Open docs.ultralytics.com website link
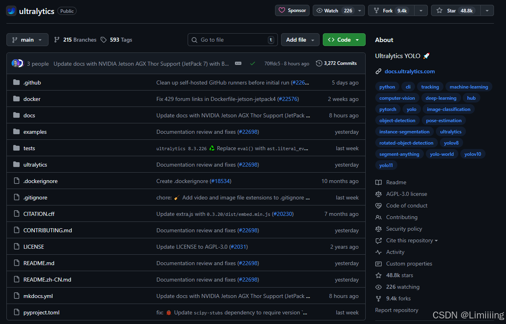This screenshot has width=506, height=324. (409, 71)
